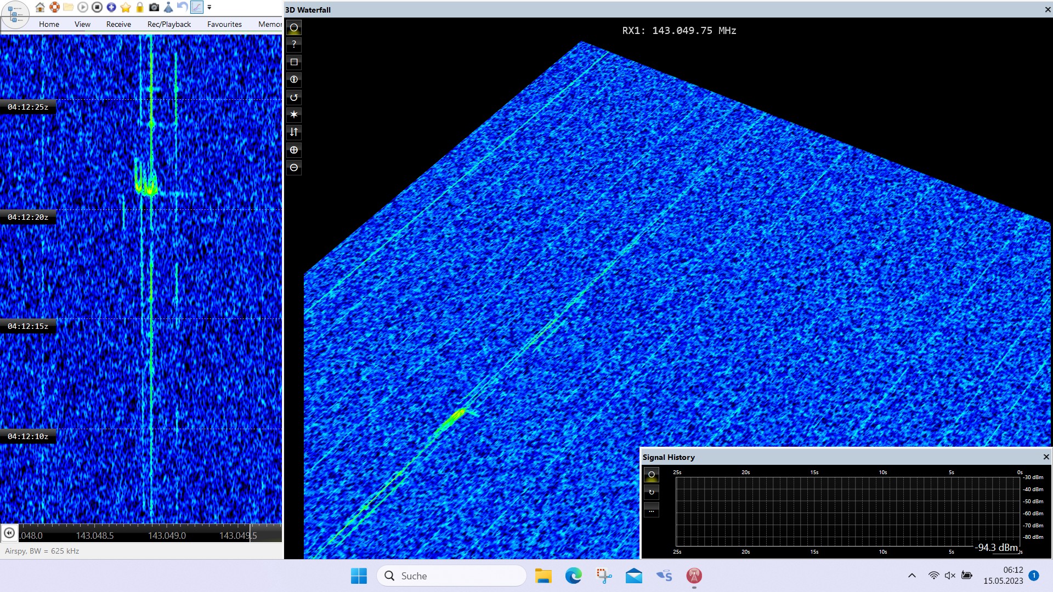Click the circled arrow at frequency scale left
The image size is (1053, 592).
9,533
